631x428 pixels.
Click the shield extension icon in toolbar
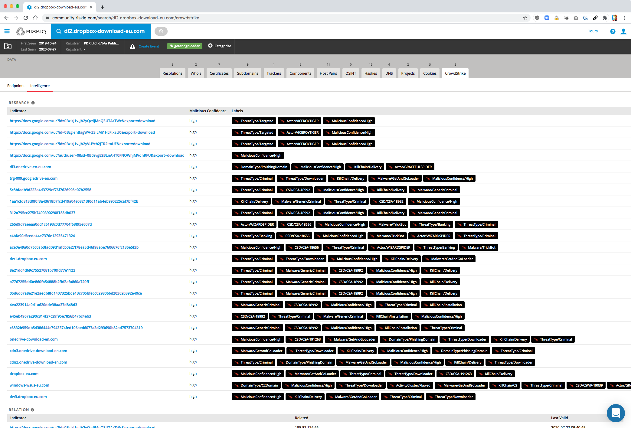click(537, 18)
